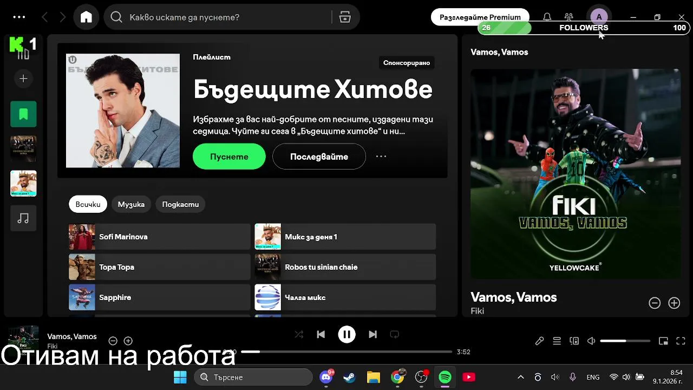Open OBS Studio from the taskbar
The image size is (693, 390).
(421, 377)
